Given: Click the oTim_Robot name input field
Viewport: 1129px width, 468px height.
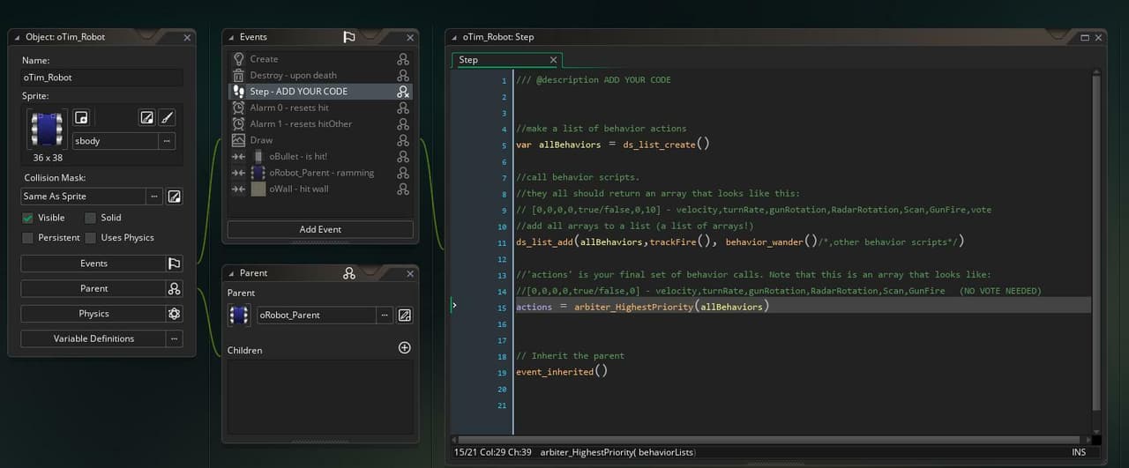Looking at the screenshot, I should click(x=101, y=78).
